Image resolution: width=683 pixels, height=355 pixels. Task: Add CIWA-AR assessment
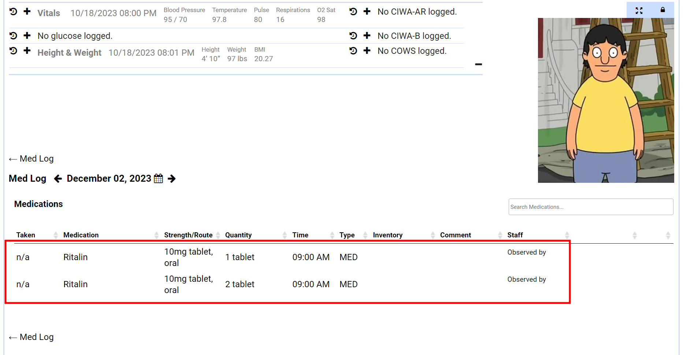367,12
